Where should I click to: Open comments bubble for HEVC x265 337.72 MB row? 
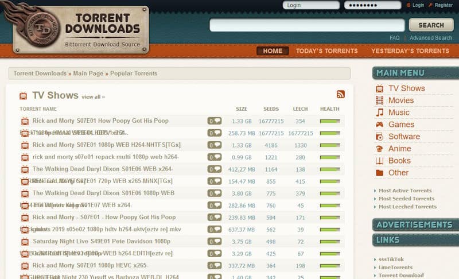[x=215, y=266]
